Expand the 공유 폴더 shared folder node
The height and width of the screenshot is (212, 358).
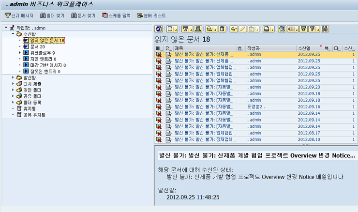(13, 96)
